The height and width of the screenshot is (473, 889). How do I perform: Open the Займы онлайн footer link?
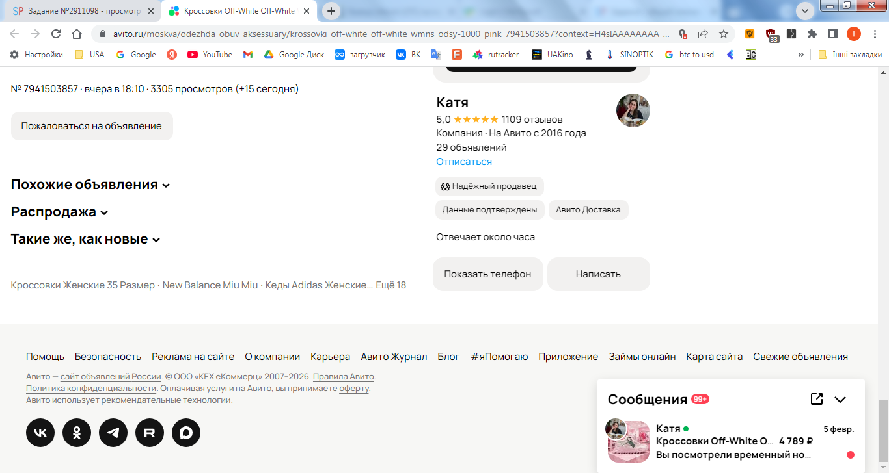coord(642,357)
